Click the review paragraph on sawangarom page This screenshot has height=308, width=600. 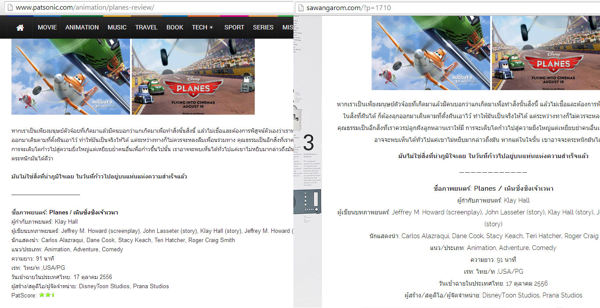point(468,122)
